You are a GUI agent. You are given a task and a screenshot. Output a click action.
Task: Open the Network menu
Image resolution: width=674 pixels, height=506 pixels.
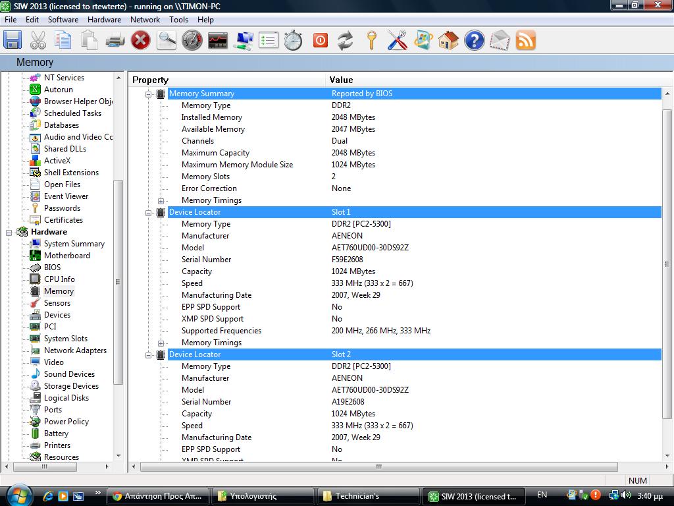click(x=145, y=19)
